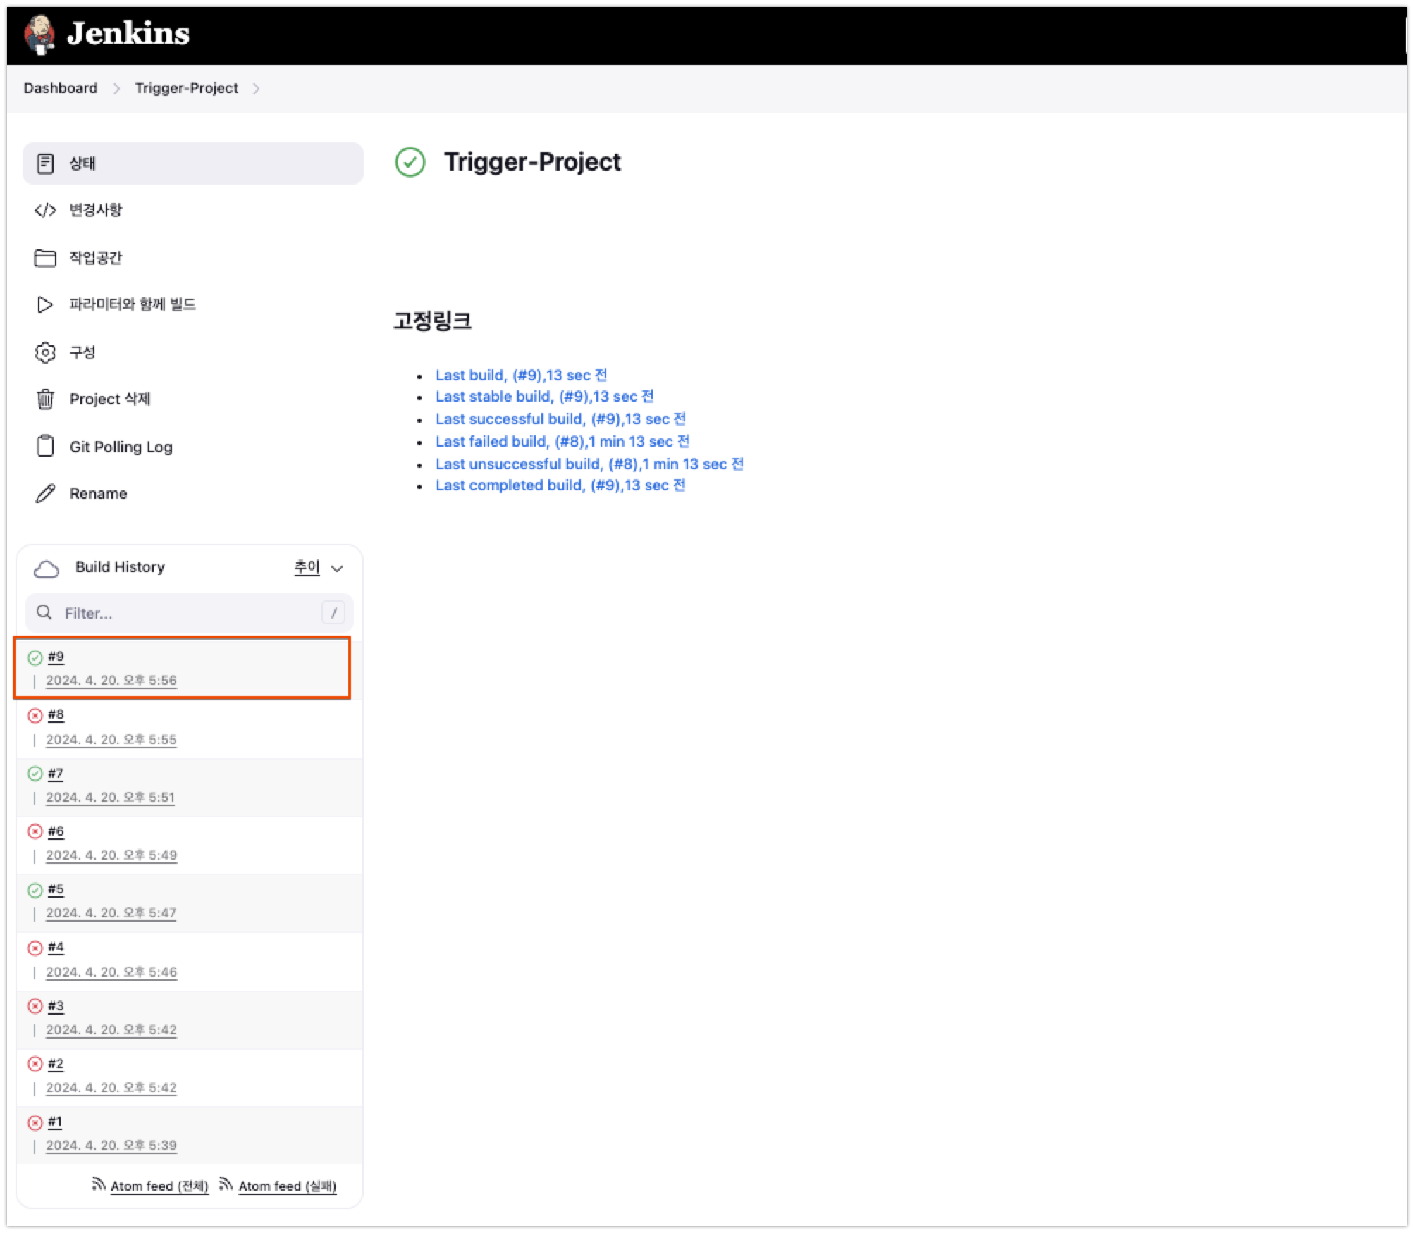Screen dimensions: 1414x1233
Task: Click the red failed icon of build #1
Action: point(35,1122)
